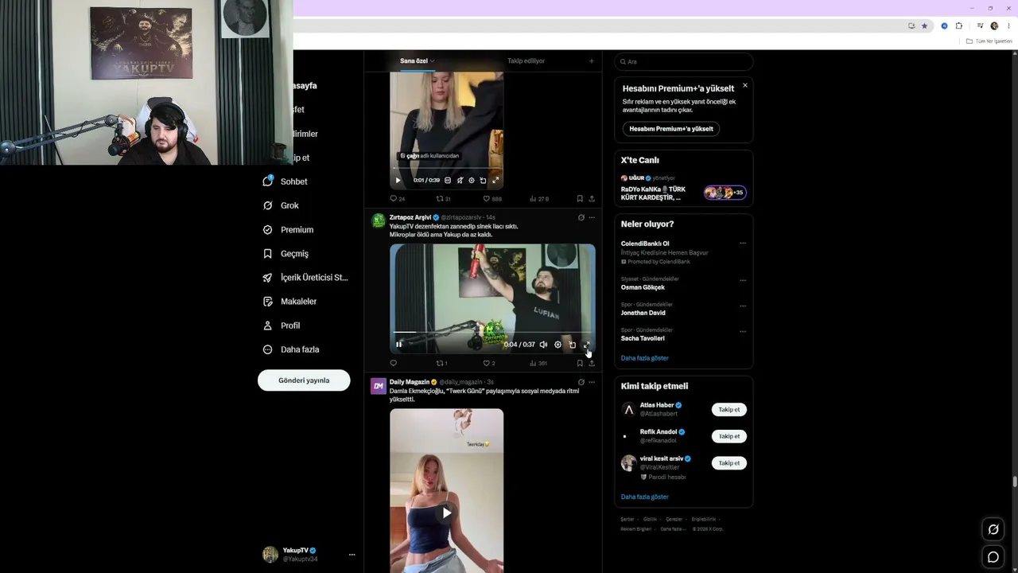Image resolution: width=1018 pixels, height=573 pixels.
Task: Reply to the post with 24 replies
Action: coord(398,198)
